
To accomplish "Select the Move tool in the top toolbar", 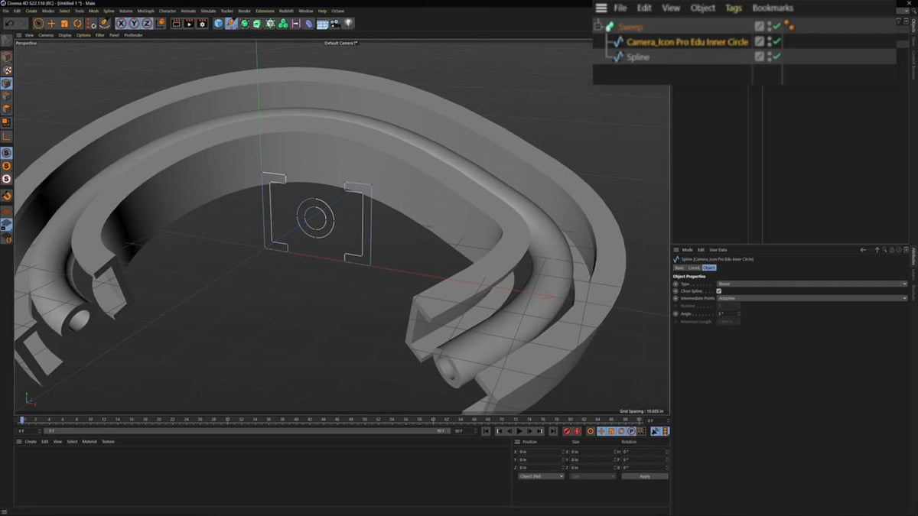I will click(50, 23).
